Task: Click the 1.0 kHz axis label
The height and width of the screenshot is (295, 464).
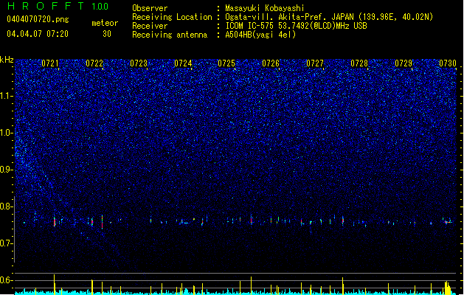Action: pos(7,133)
